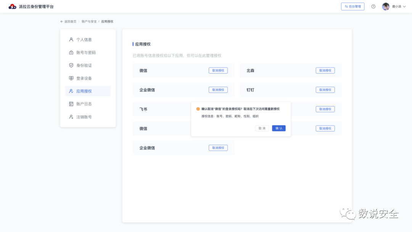Open the 账户与安全 breadcrumb
The width and height of the screenshot is (412, 232).
point(89,21)
